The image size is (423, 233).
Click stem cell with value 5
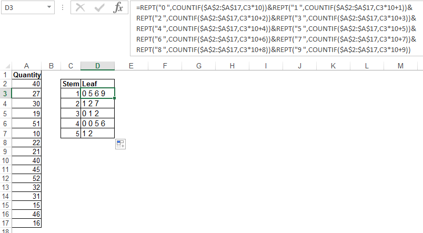[70, 134]
